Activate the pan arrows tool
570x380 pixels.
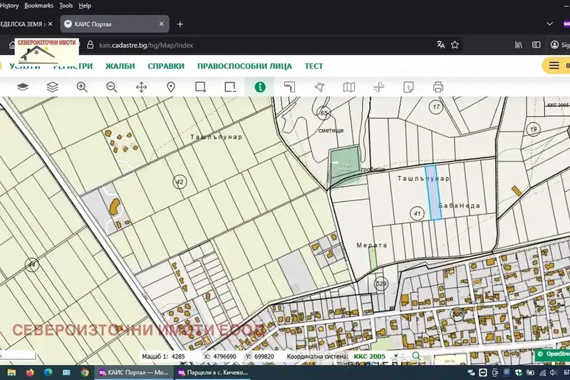coord(141,87)
